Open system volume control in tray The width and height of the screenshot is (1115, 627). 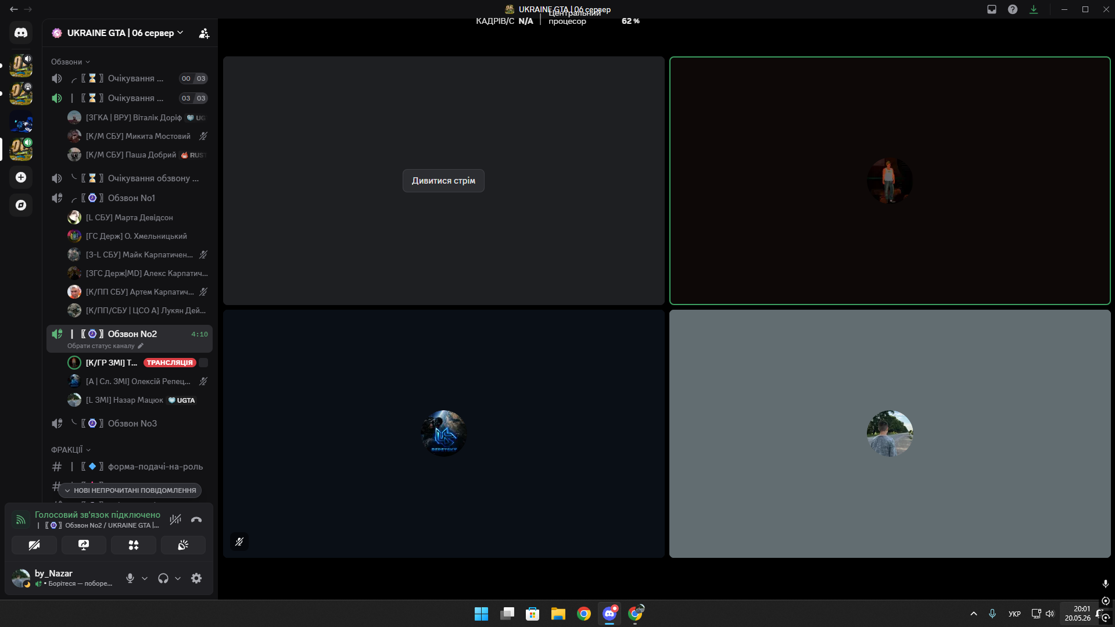tap(1049, 614)
